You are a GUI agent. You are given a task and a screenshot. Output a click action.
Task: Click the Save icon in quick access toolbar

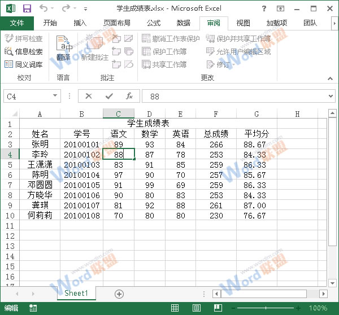coord(27,9)
